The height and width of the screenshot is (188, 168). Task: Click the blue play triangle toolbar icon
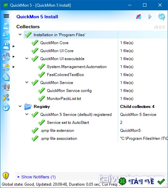pyautogui.click(x=150, y=17)
